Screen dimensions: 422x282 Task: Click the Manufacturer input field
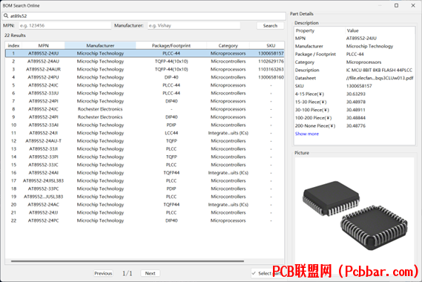[x=194, y=25]
